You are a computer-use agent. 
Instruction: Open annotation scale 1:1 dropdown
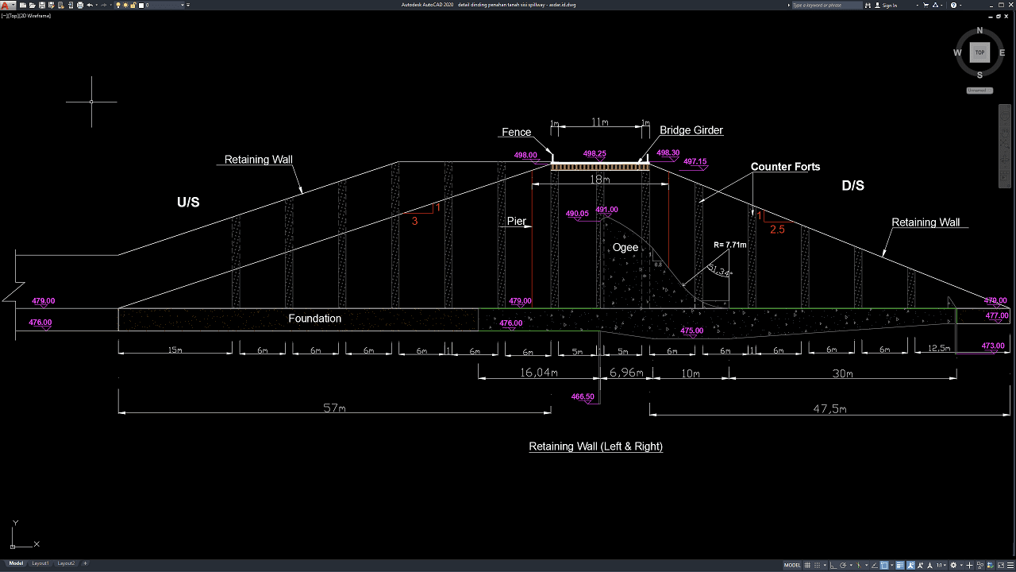tap(941, 566)
